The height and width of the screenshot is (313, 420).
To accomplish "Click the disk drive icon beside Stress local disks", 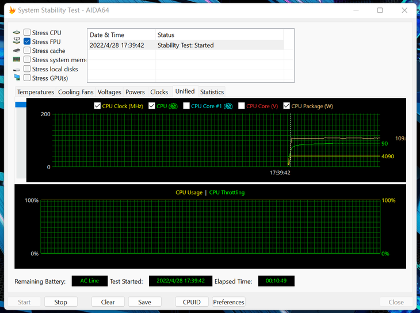I will click(16, 69).
